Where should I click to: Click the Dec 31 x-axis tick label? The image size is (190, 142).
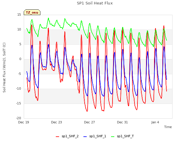[122, 122]
